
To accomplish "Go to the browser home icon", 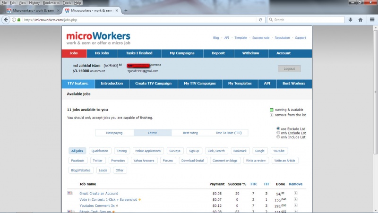I will pos(361,20).
